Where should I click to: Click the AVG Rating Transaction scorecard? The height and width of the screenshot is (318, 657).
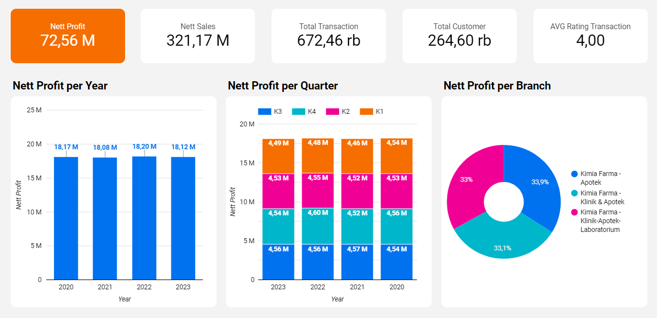[590, 36]
